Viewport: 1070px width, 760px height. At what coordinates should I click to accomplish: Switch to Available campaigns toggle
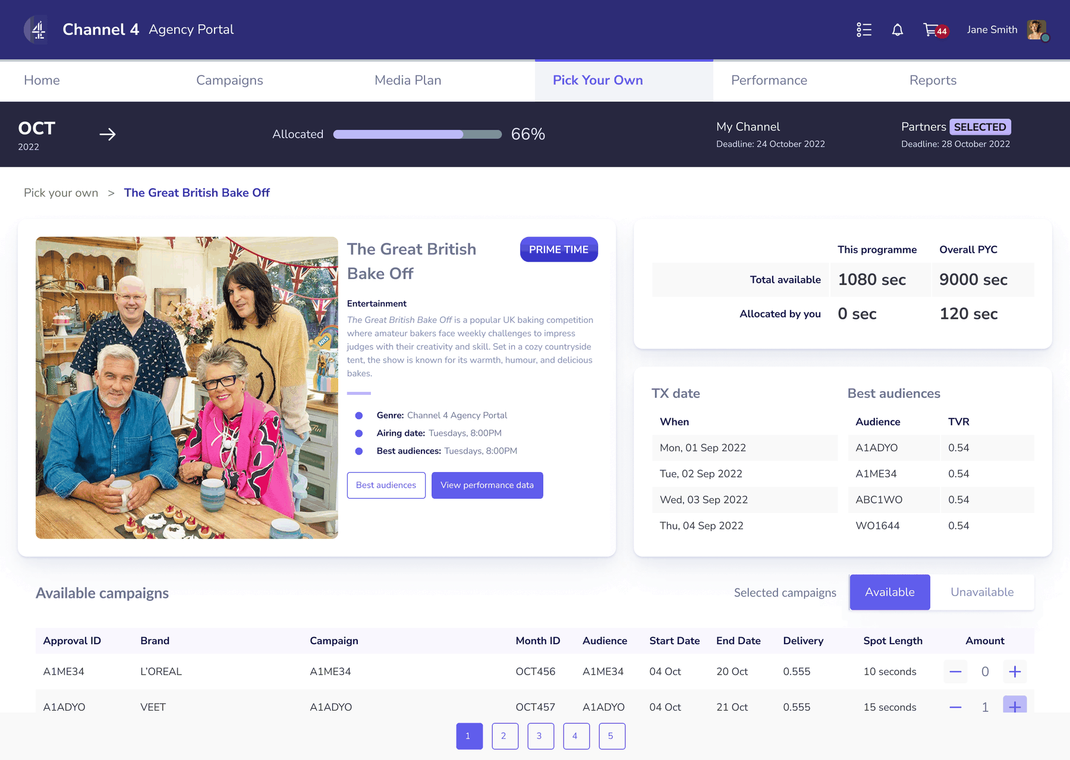coord(890,592)
